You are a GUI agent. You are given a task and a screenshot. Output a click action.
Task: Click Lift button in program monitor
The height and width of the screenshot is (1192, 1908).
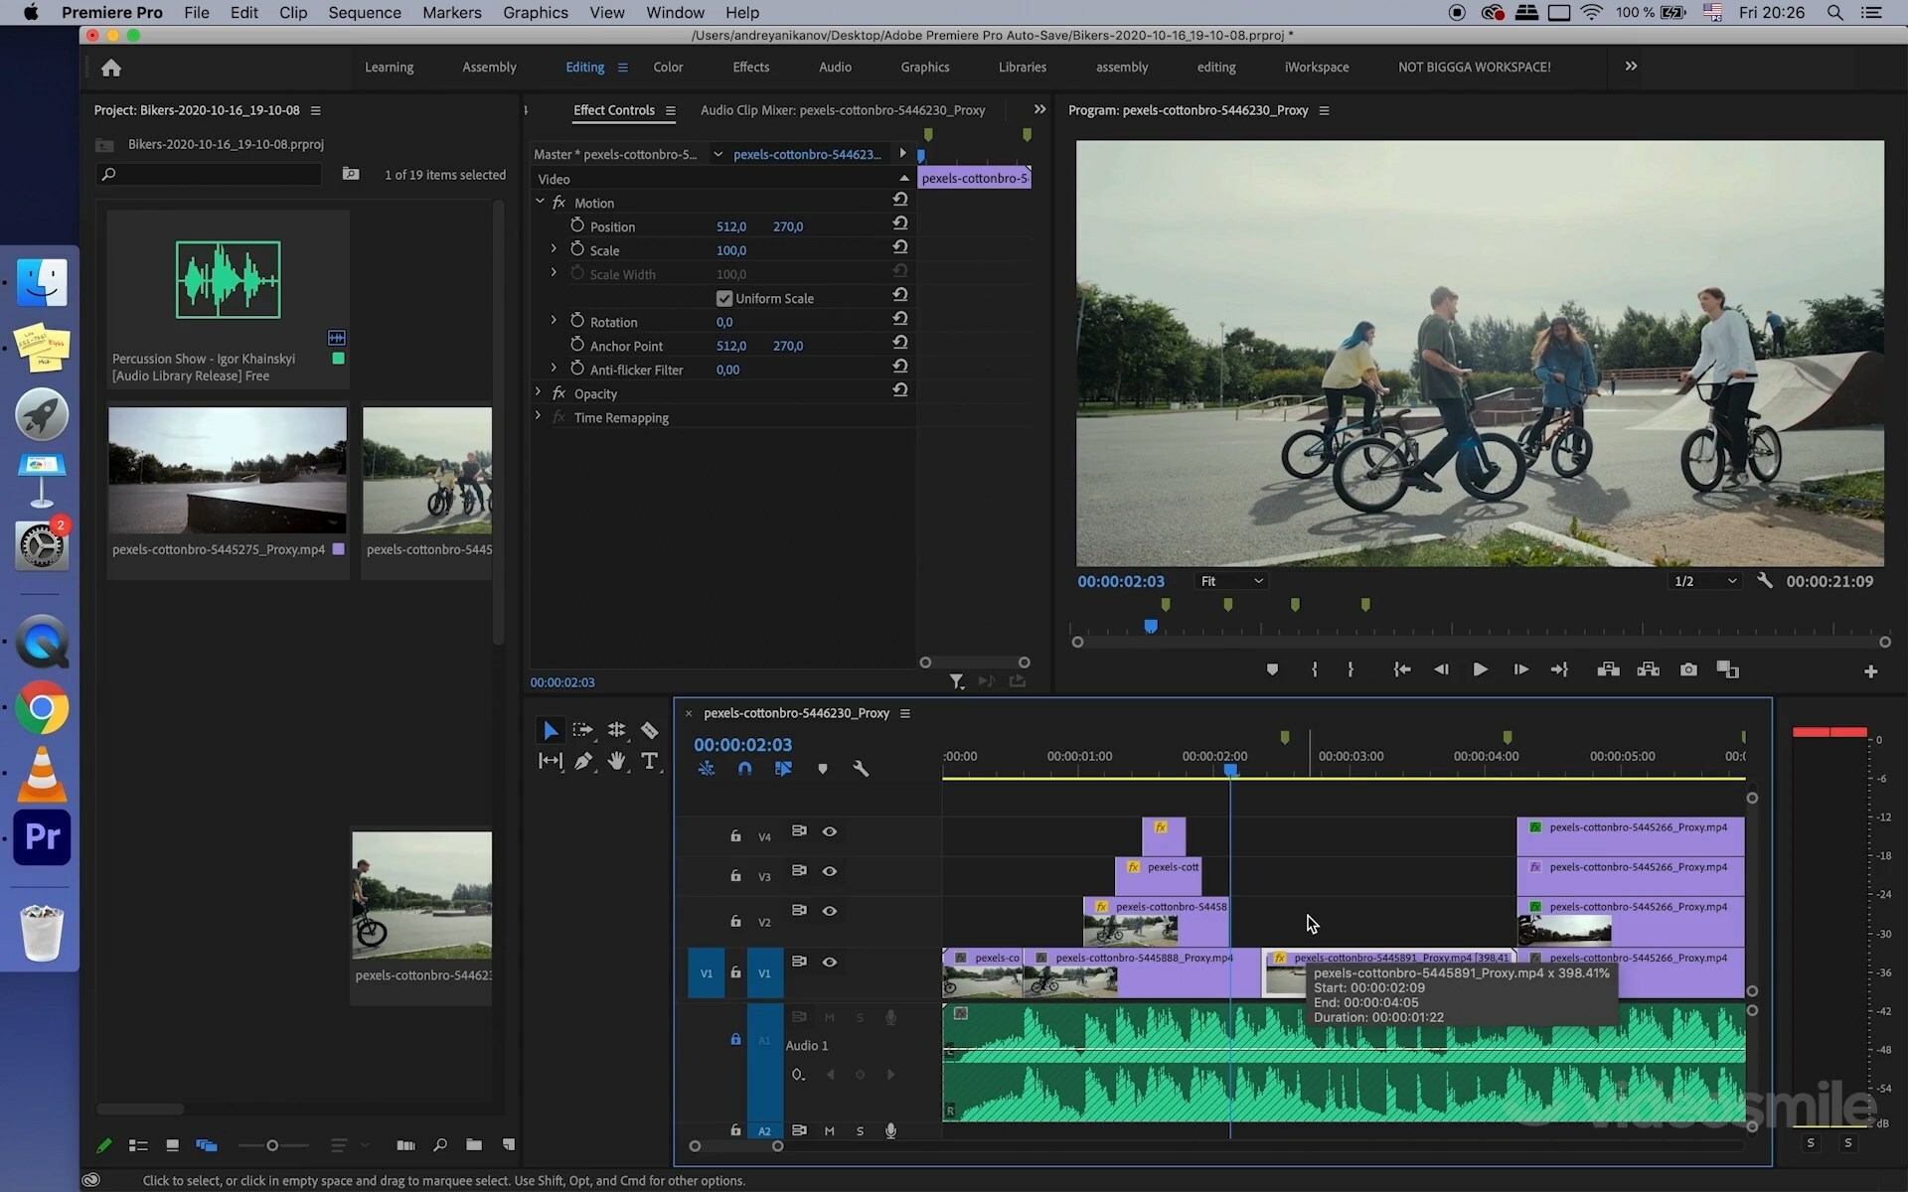coord(1608,670)
